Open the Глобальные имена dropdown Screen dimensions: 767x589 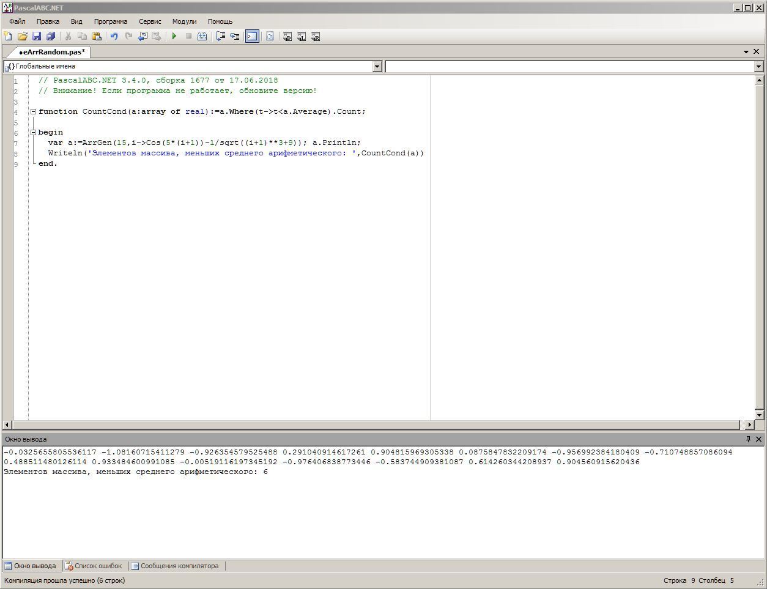pos(377,67)
